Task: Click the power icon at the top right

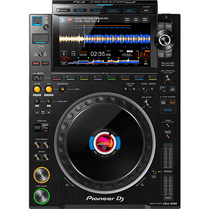Action: 166,17
